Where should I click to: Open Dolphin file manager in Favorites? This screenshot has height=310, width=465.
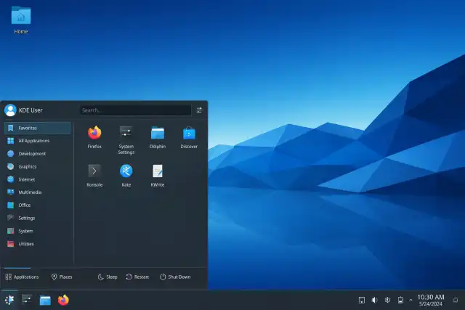pos(158,137)
